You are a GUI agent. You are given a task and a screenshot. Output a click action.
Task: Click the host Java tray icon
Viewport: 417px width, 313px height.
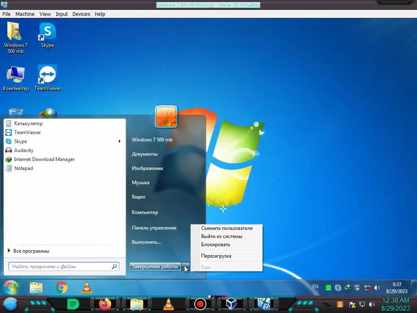(340, 304)
